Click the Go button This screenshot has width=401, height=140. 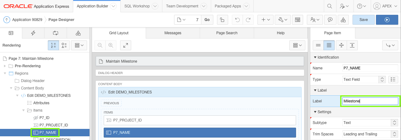click(207, 20)
